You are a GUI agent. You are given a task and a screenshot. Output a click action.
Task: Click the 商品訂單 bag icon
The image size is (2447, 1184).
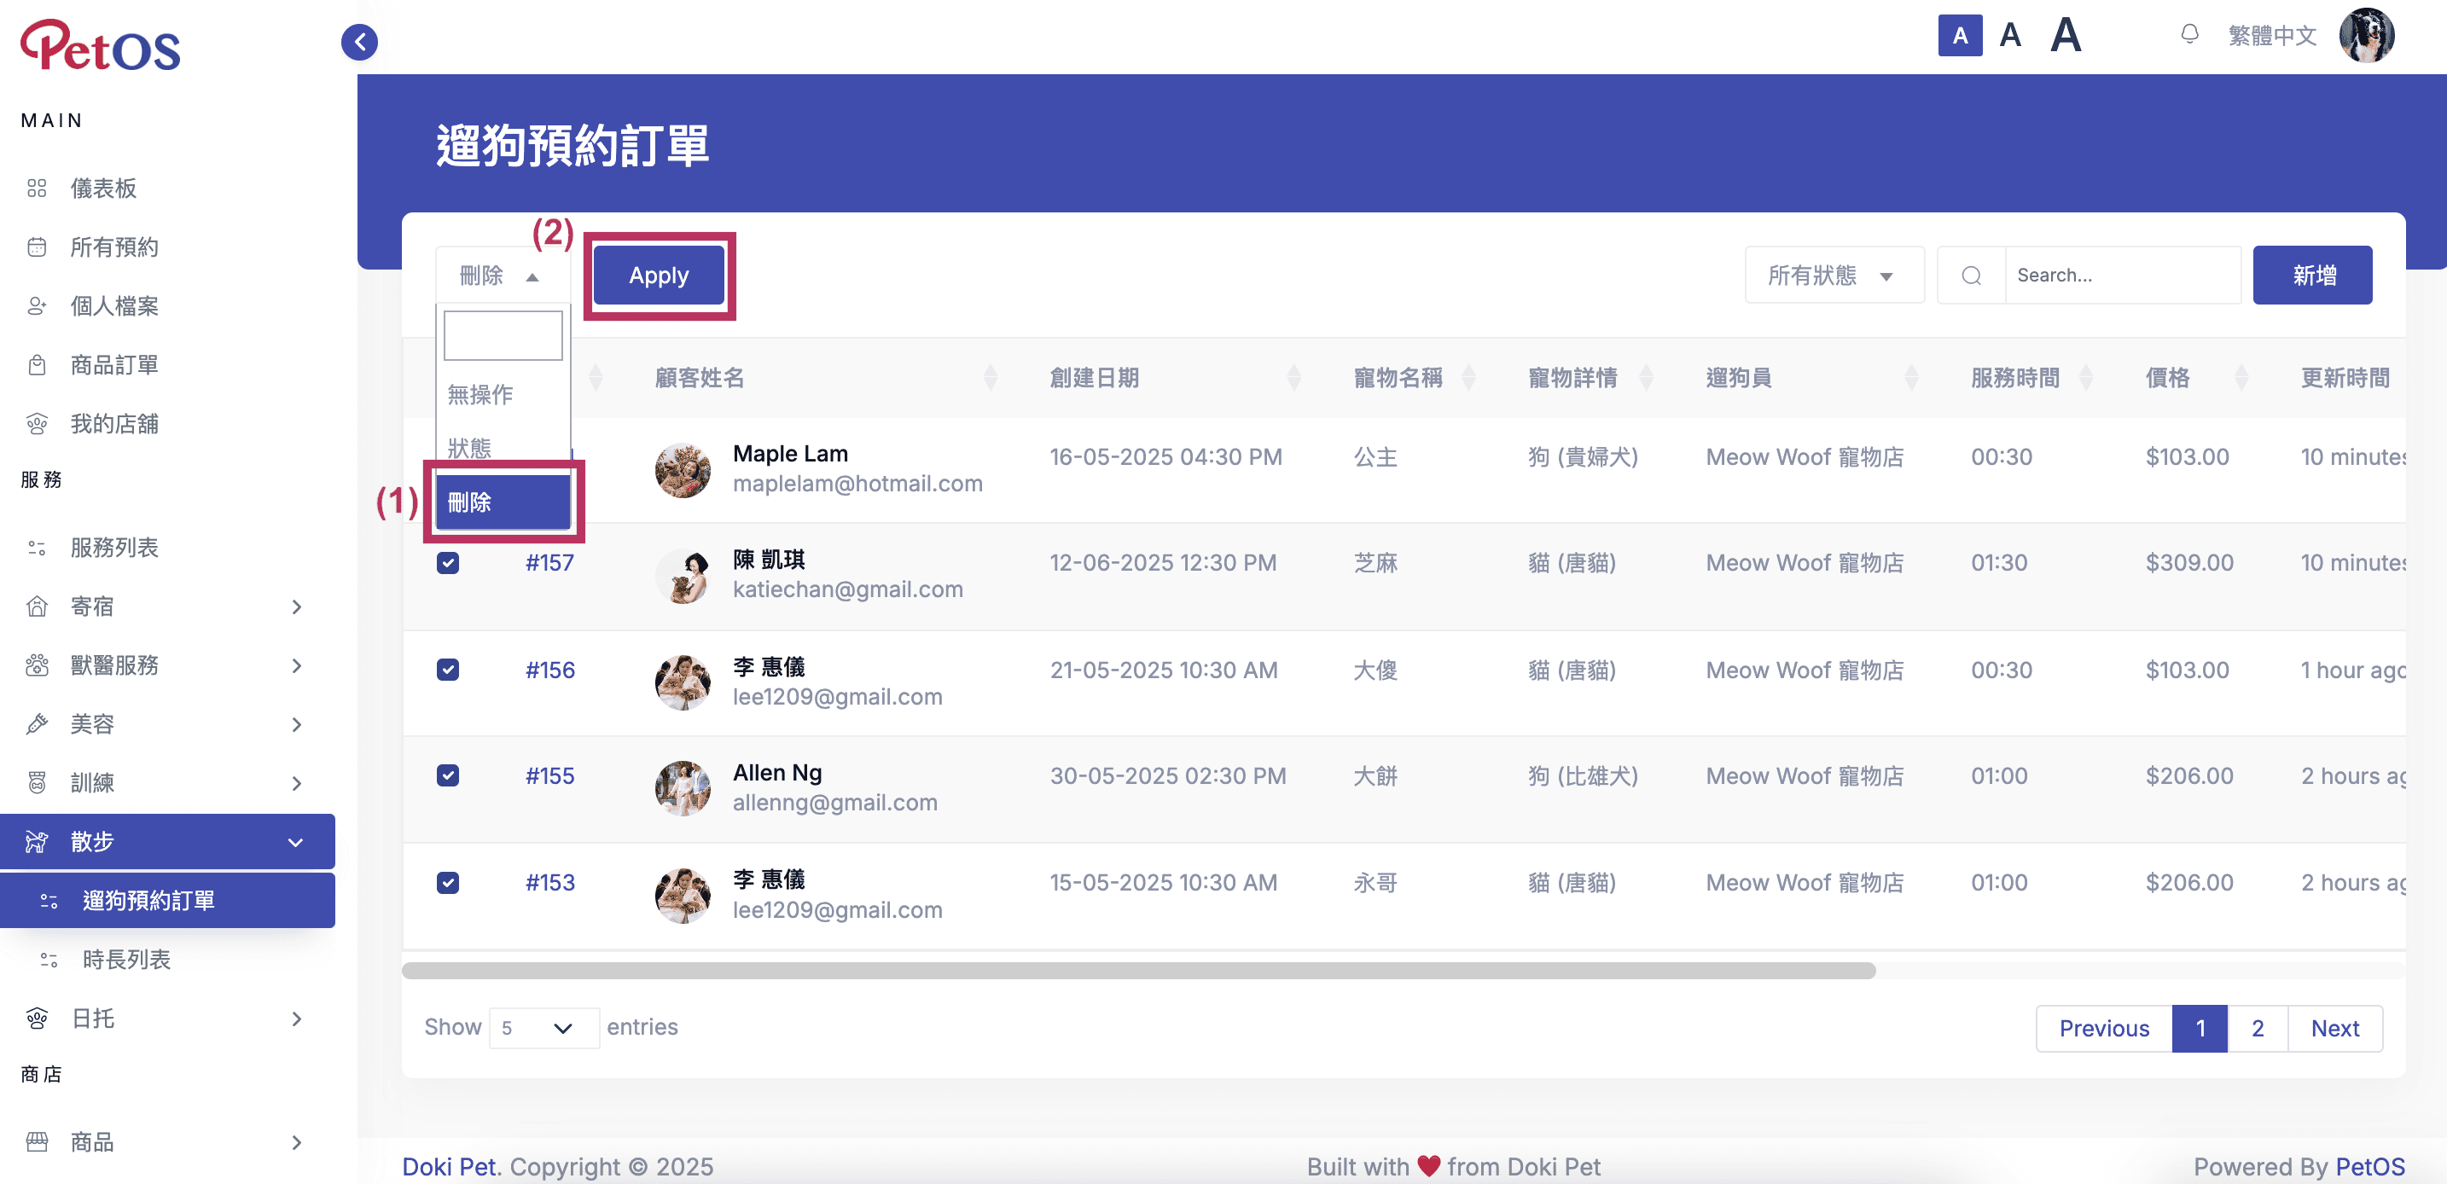[37, 364]
